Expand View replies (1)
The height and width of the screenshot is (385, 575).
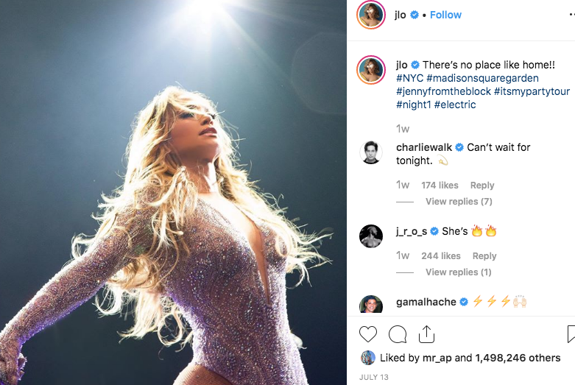click(x=459, y=272)
